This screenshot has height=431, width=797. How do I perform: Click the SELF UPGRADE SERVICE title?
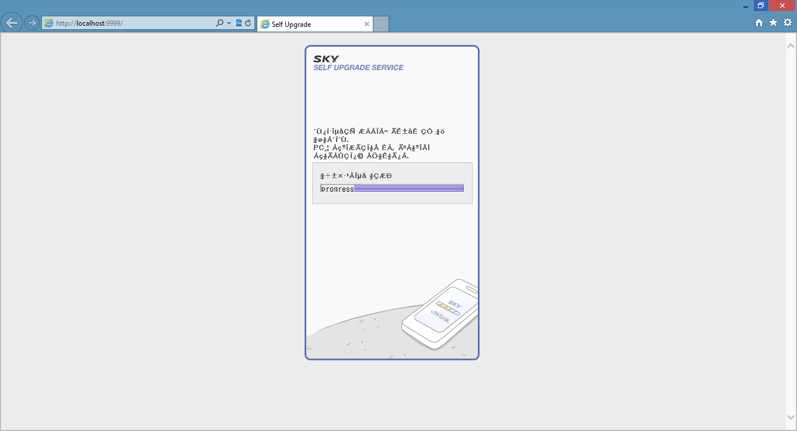[x=358, y=68]
